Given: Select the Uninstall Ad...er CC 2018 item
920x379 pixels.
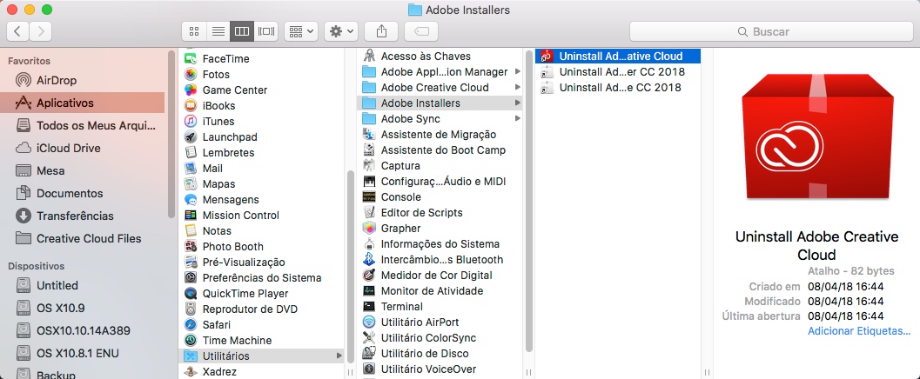Looking at the screenshot, I should point(619,71).
